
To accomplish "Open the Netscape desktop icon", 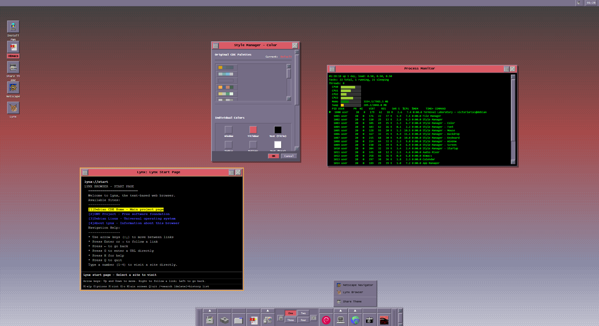I will point(13,88).
